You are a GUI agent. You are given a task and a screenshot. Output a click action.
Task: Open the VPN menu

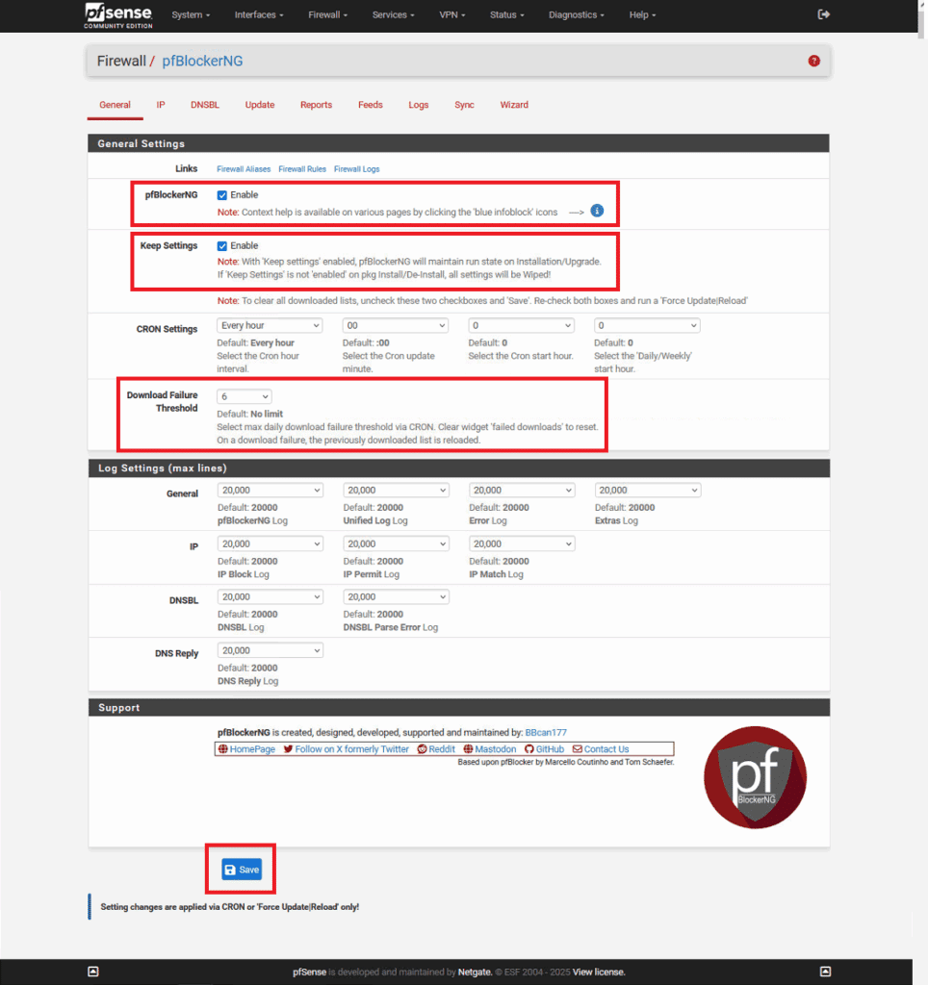(452, 15)
